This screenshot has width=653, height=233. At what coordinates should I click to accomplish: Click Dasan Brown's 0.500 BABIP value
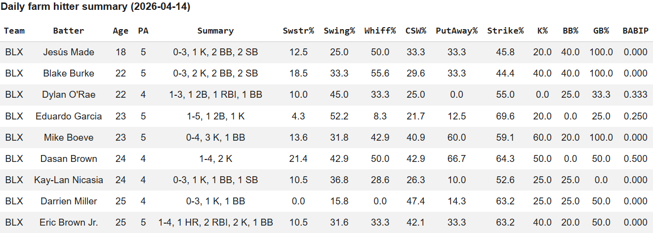[x=635, y=159]
